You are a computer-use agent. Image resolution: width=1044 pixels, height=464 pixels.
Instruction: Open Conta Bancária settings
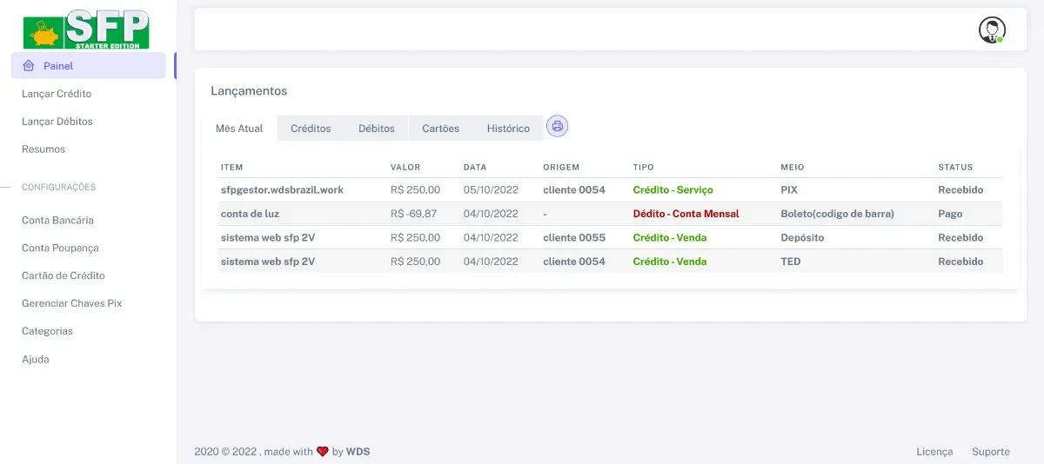(x=57, y=221)
